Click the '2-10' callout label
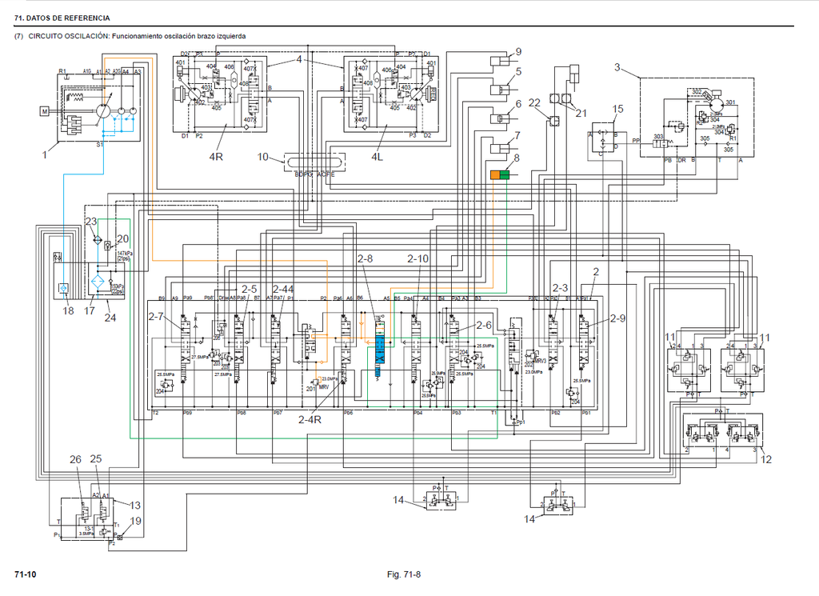The image size is (819, 596). pyautogui.click(x=417, y=258)
